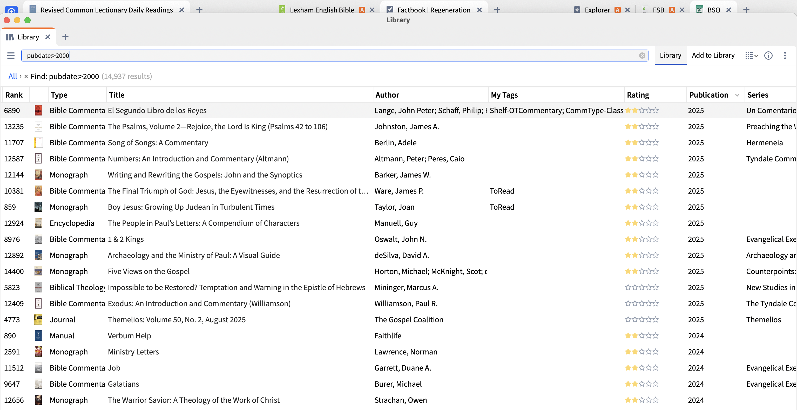
Task: Click the Ministry Letters cover icon
Action: (x=38, y=352)
